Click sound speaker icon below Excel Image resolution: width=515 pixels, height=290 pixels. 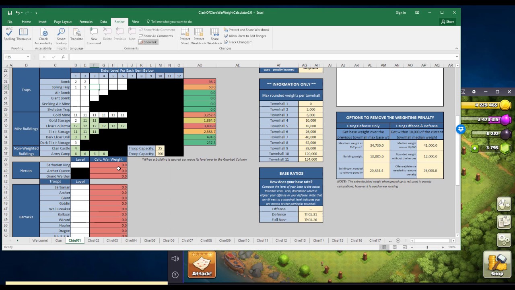pyautogui.click(x=175, y=259)
